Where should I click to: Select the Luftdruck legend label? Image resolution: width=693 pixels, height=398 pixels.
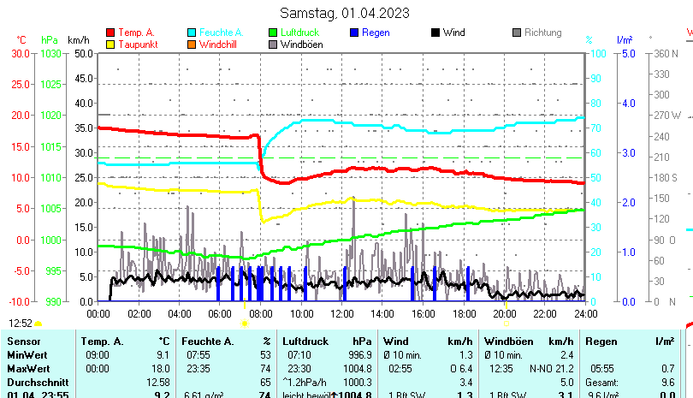pos(305,33)
